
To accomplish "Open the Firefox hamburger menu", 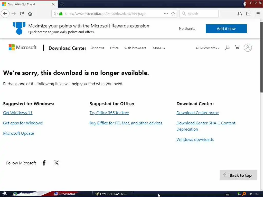I will click(x=258, y=14).
